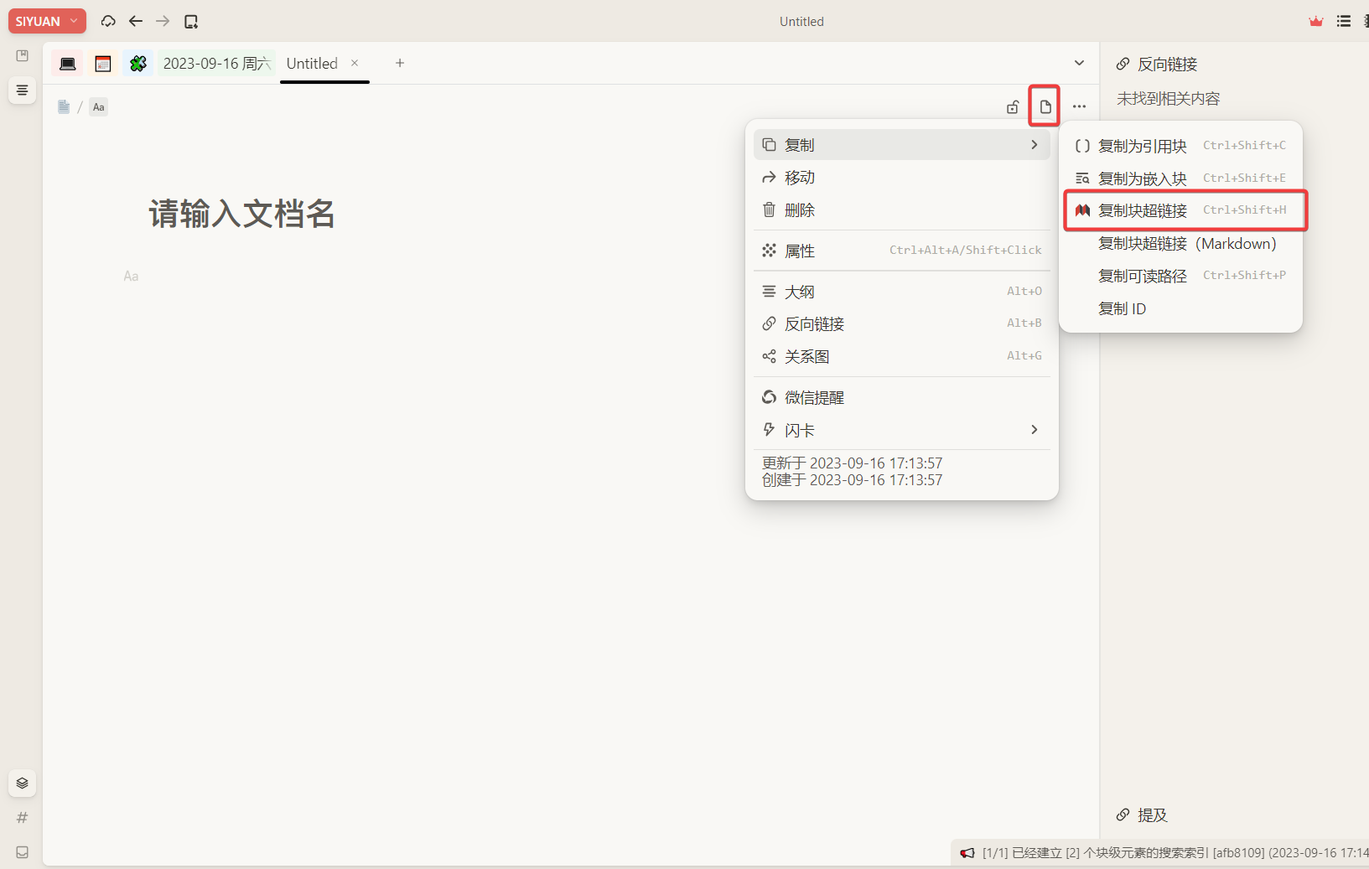
Task: Click 复制块超链接 with Ctrl+Shift+H shortcut
Action: [x=1180, y=210]
